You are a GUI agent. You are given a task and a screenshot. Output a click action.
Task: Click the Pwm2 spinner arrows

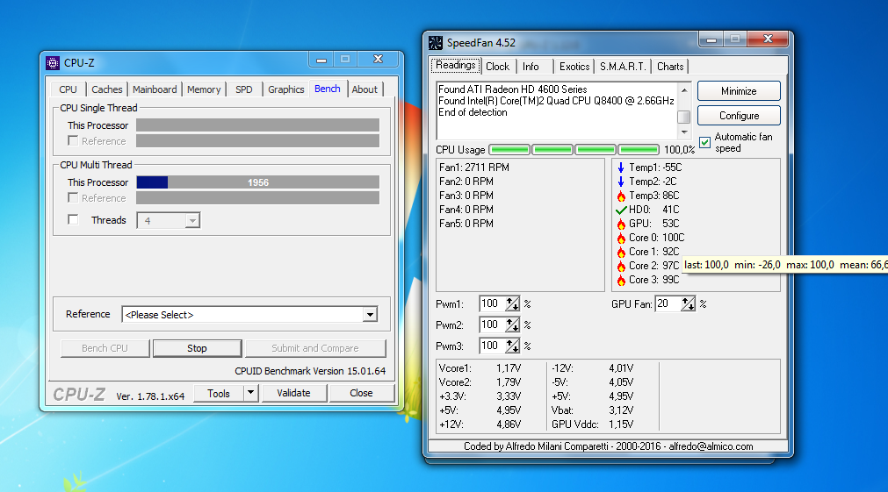pos(512,325)
